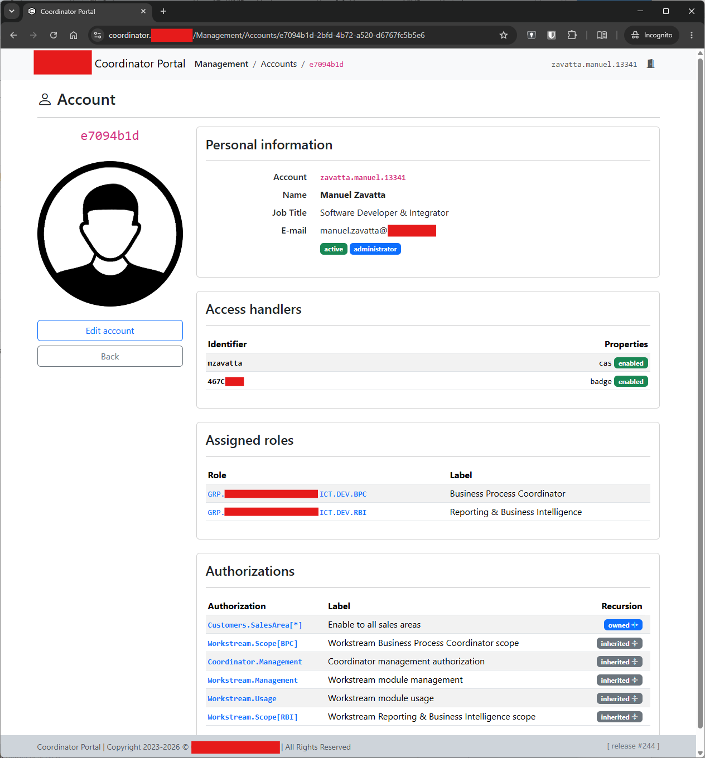
Task: Click Business Process Coordinator label text
Action: [x=508, y=494]
